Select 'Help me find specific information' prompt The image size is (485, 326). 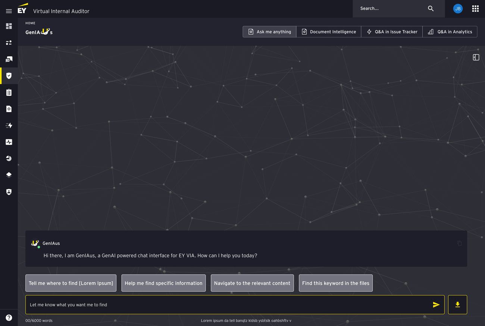163,283
